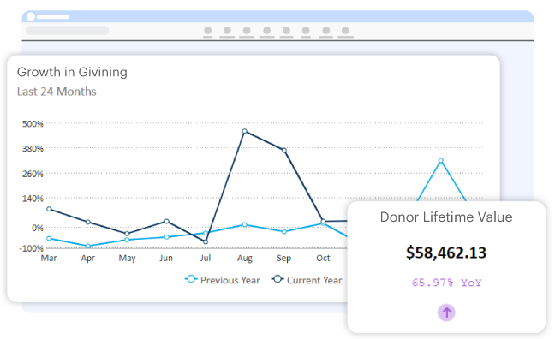Click the purple upward arrow icon

[x=446, y=312]
